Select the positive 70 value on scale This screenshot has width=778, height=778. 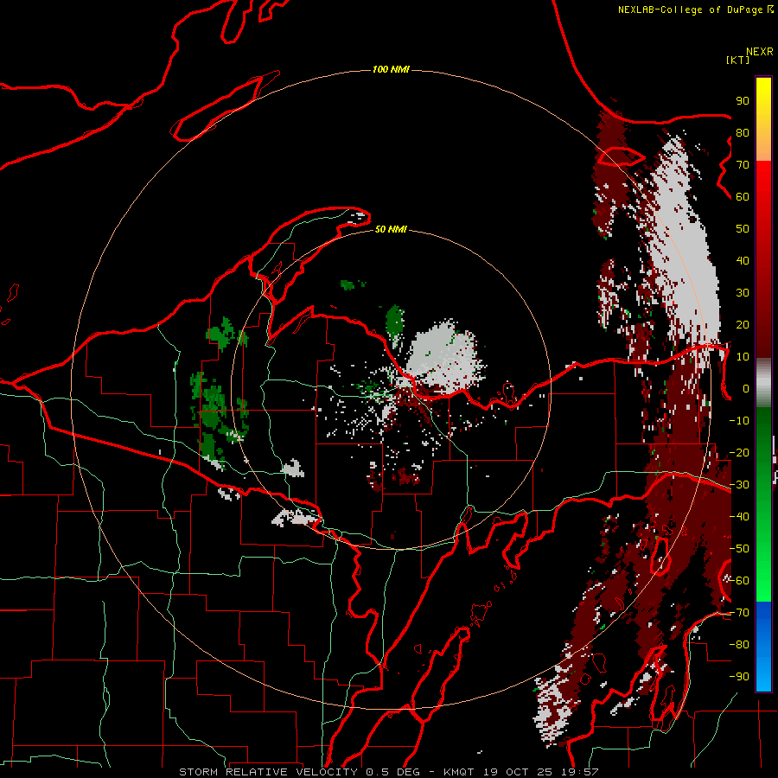coord(743,165)
